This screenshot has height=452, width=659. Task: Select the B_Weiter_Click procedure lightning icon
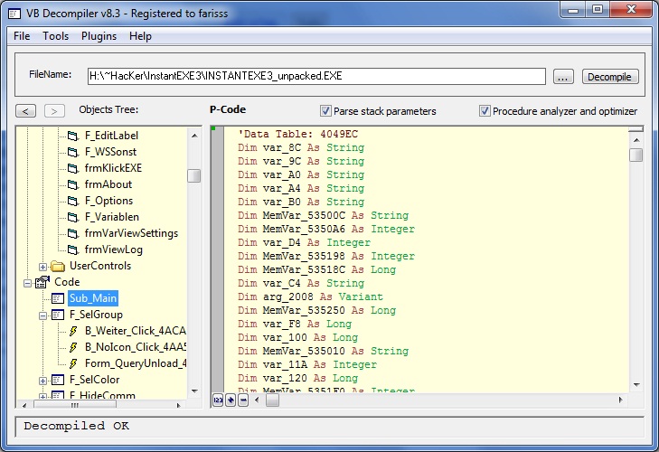75,331
